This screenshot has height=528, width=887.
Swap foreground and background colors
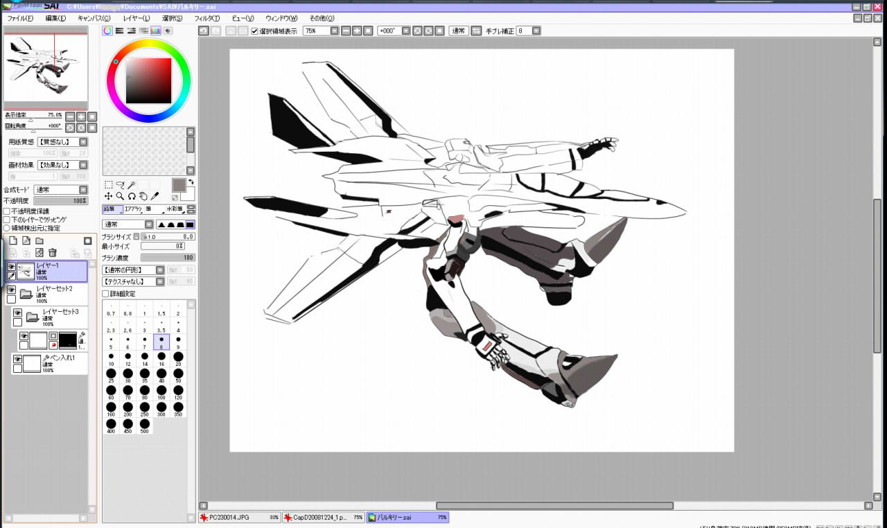(x=191, y=182)
